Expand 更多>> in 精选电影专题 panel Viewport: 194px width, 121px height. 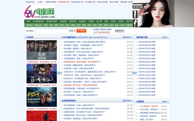165,37
